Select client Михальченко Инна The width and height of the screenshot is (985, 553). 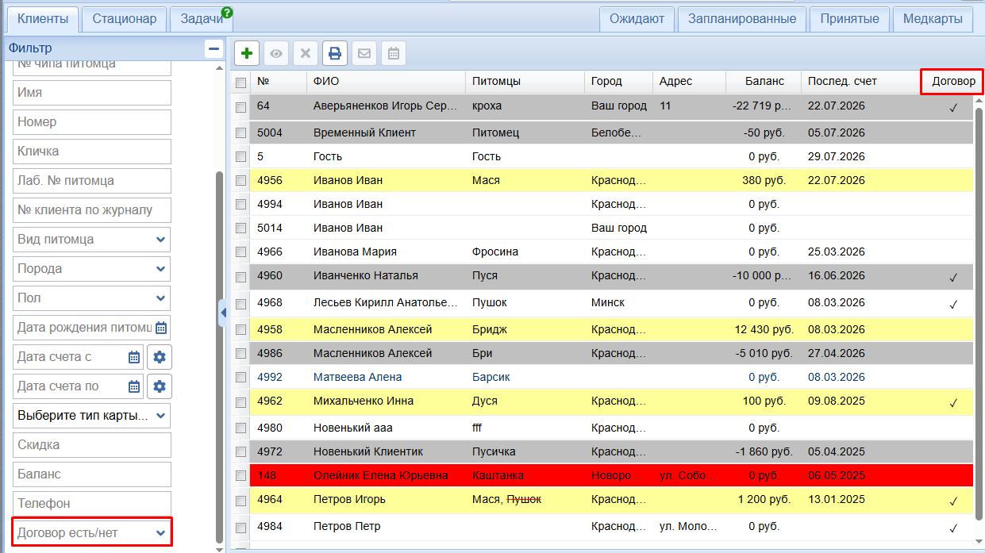[x=363, y=401]
